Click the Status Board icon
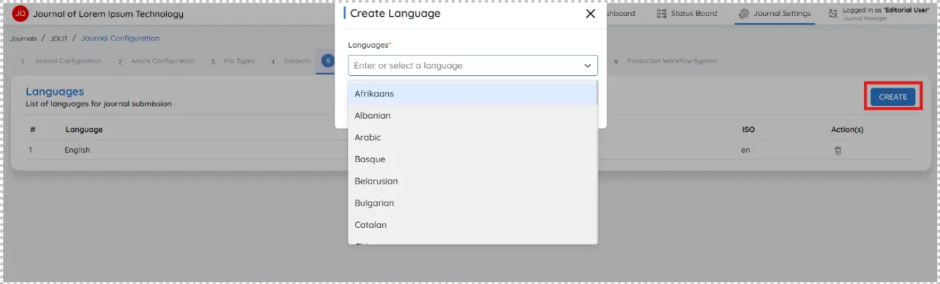This screenshot has height=284, width=940. pos(662,13)
